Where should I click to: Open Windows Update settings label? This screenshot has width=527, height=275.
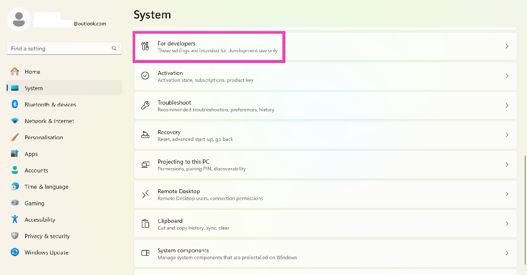point(47,253)
